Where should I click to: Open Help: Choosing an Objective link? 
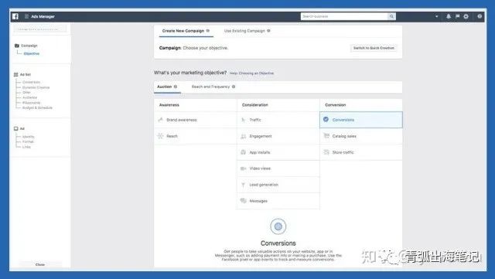pyautogui.click(x=251, y=73)
